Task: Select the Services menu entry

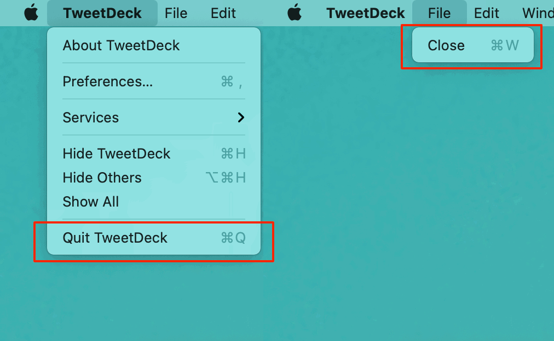Action: click(x=91, y=117)
